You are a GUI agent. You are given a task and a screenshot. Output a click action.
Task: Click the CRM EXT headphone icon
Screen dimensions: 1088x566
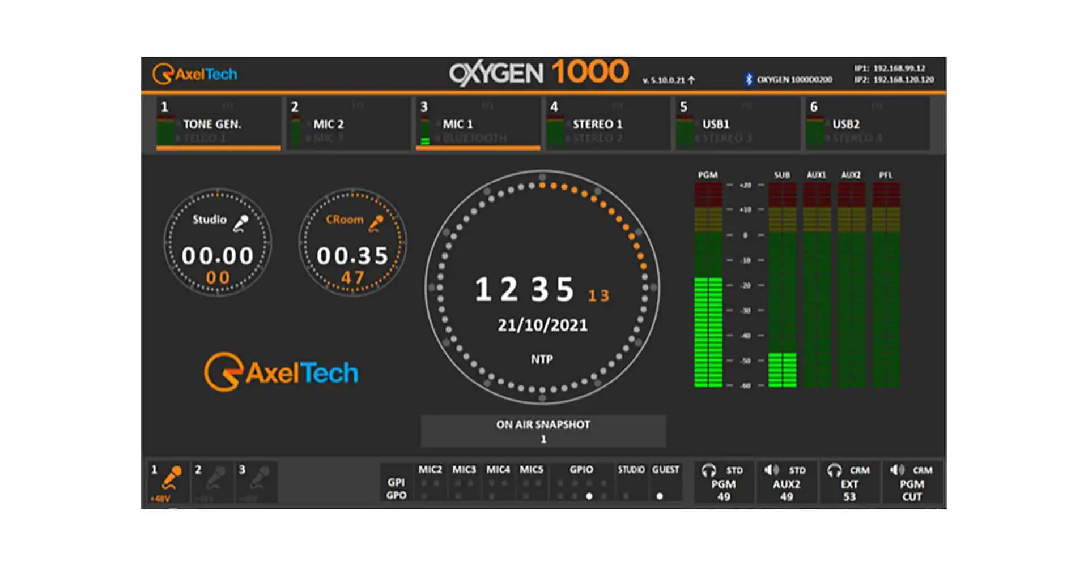point(835,469)
